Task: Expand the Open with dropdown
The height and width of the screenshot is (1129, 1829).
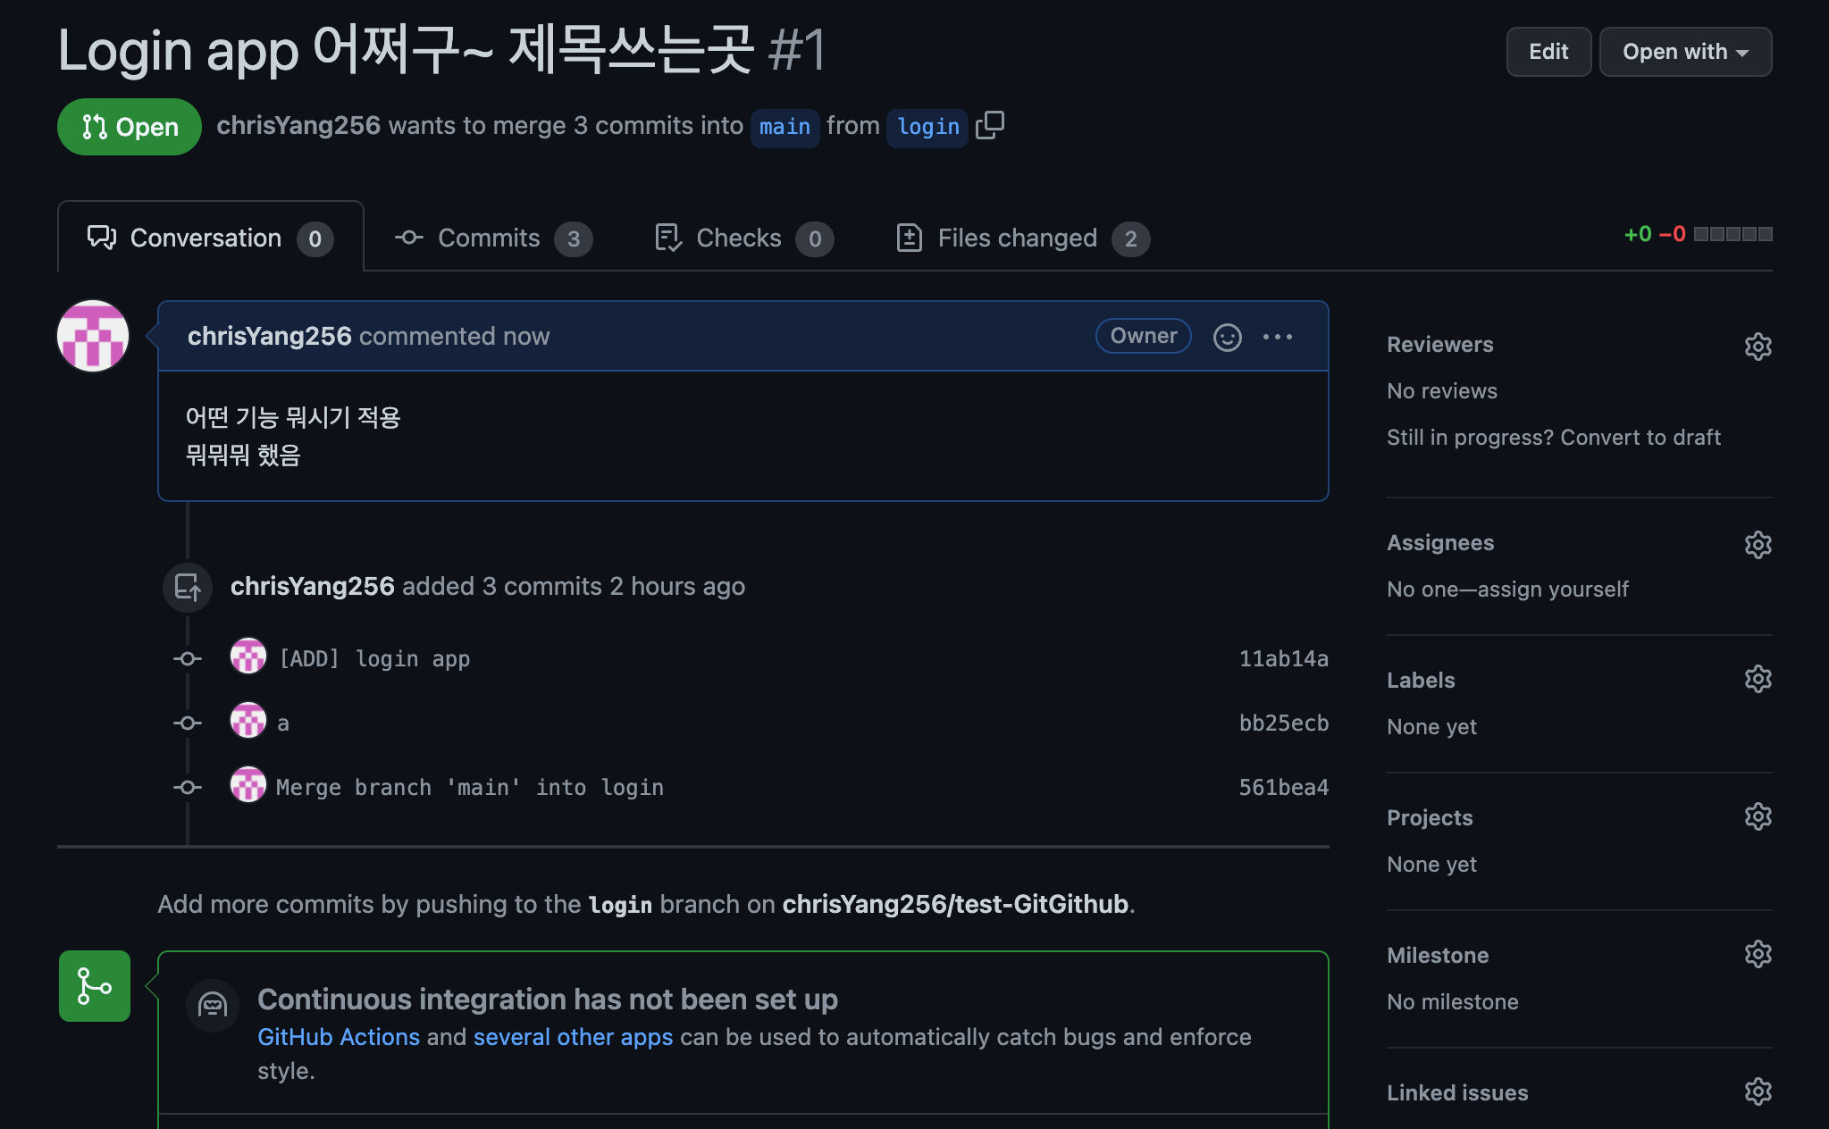Action: 1684,52
